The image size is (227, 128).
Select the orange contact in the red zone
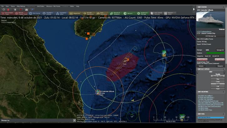pyautogui.click(x=128, y=59)
